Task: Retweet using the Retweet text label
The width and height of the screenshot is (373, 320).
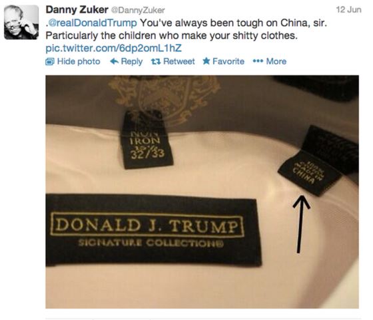Action: [179, 61]
